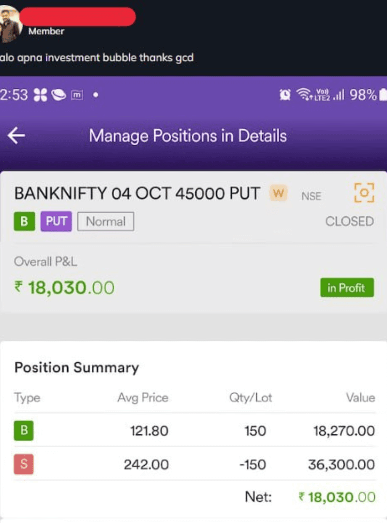The image size is (387, 523).
Task: Tap the member profile avatar
Action: coord(10,23)
